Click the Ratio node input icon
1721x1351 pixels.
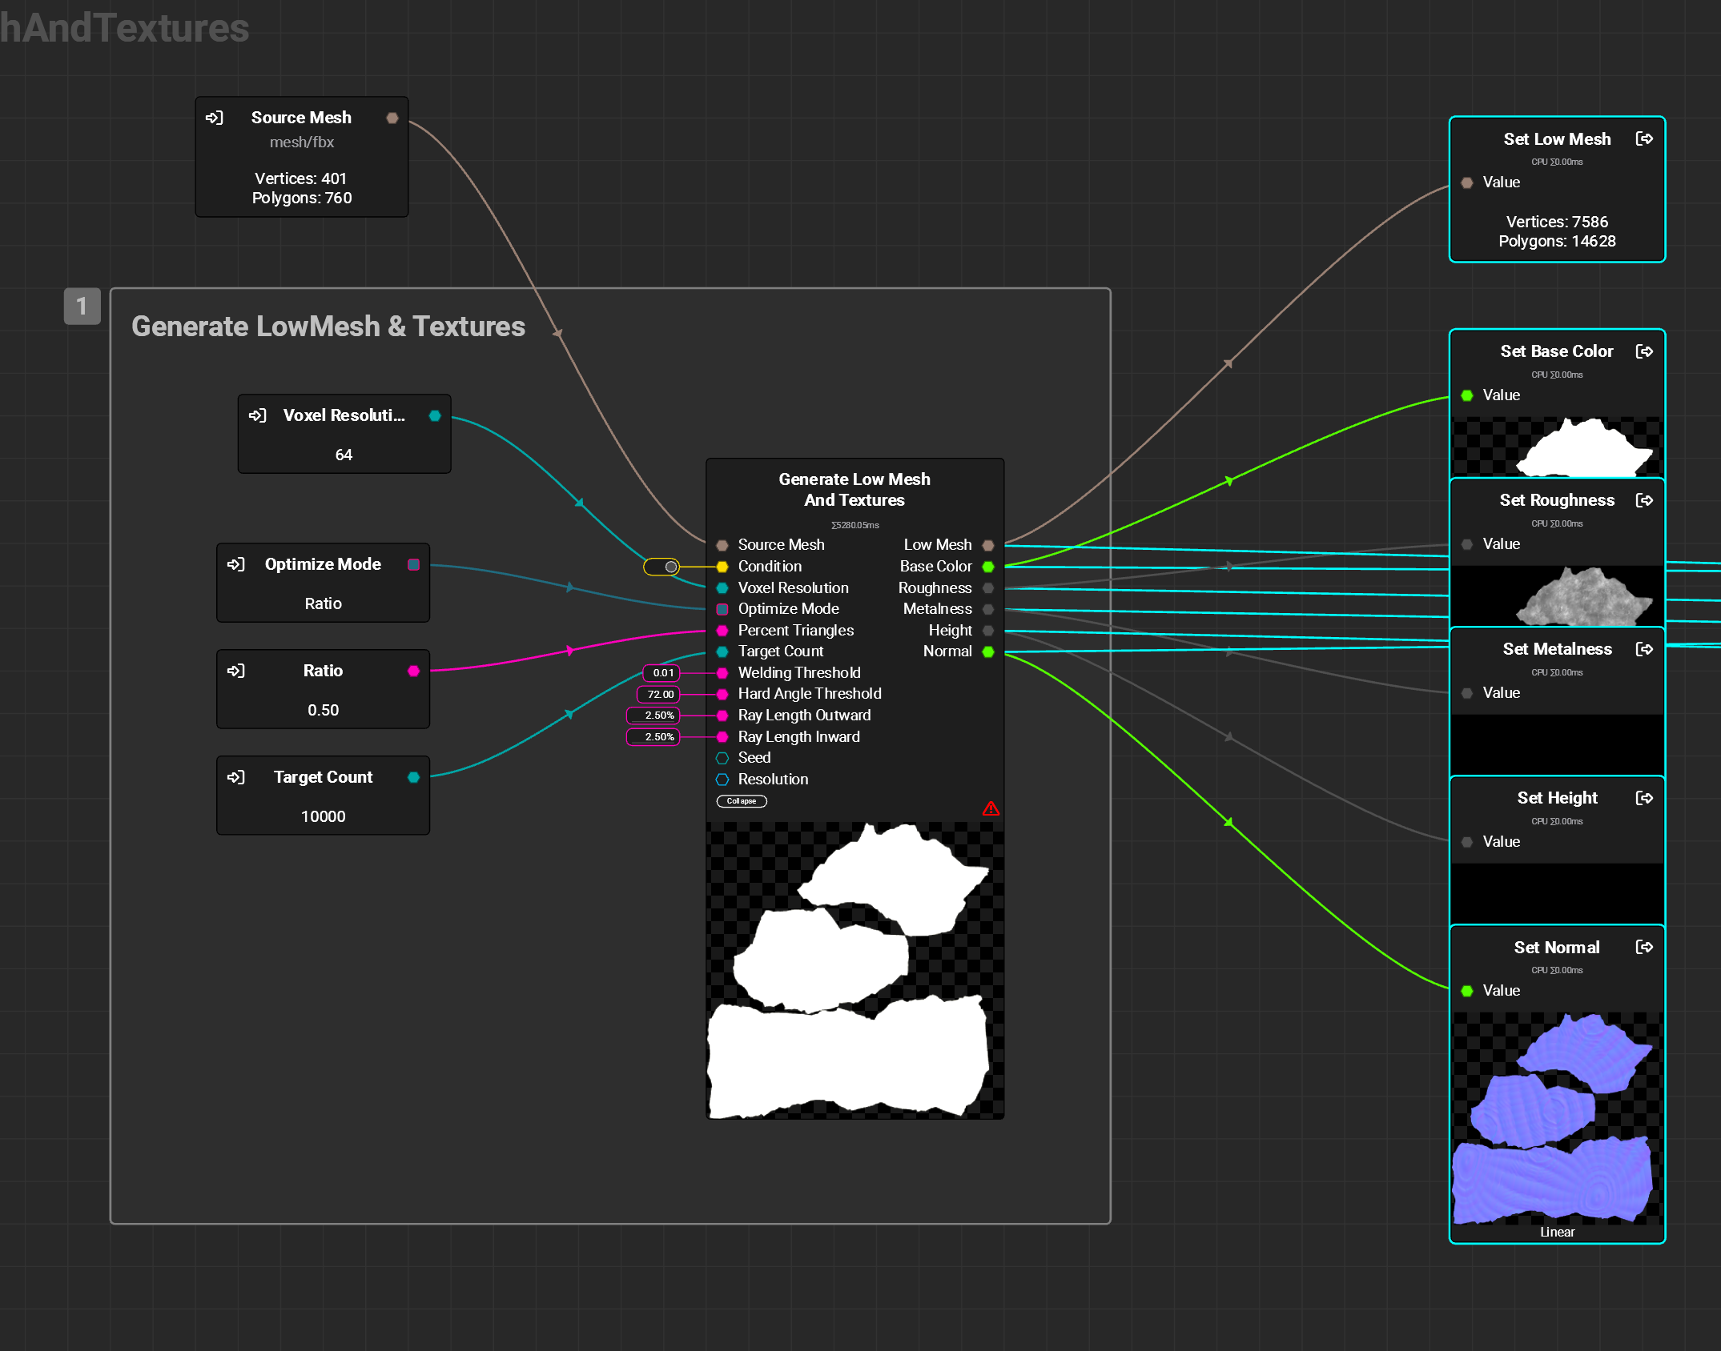[x=236, y=671]
